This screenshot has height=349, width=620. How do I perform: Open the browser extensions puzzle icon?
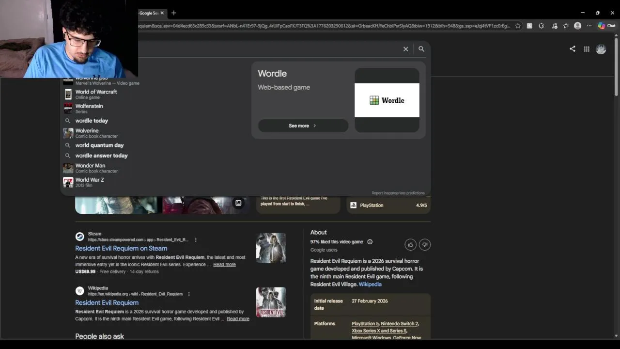[542, 26]
